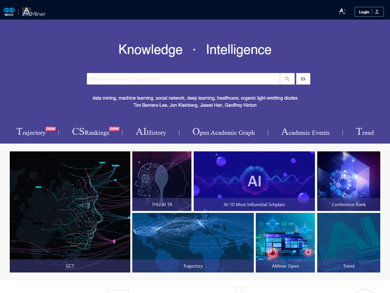This screenshot has height=293, width=390.
Task: Click the magnifying glass search icon
Action: click(x=287, y=79)
